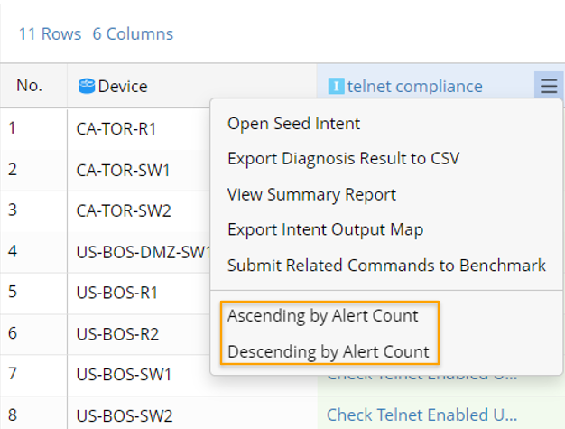Open View Summary Report option

click(311, 194)
